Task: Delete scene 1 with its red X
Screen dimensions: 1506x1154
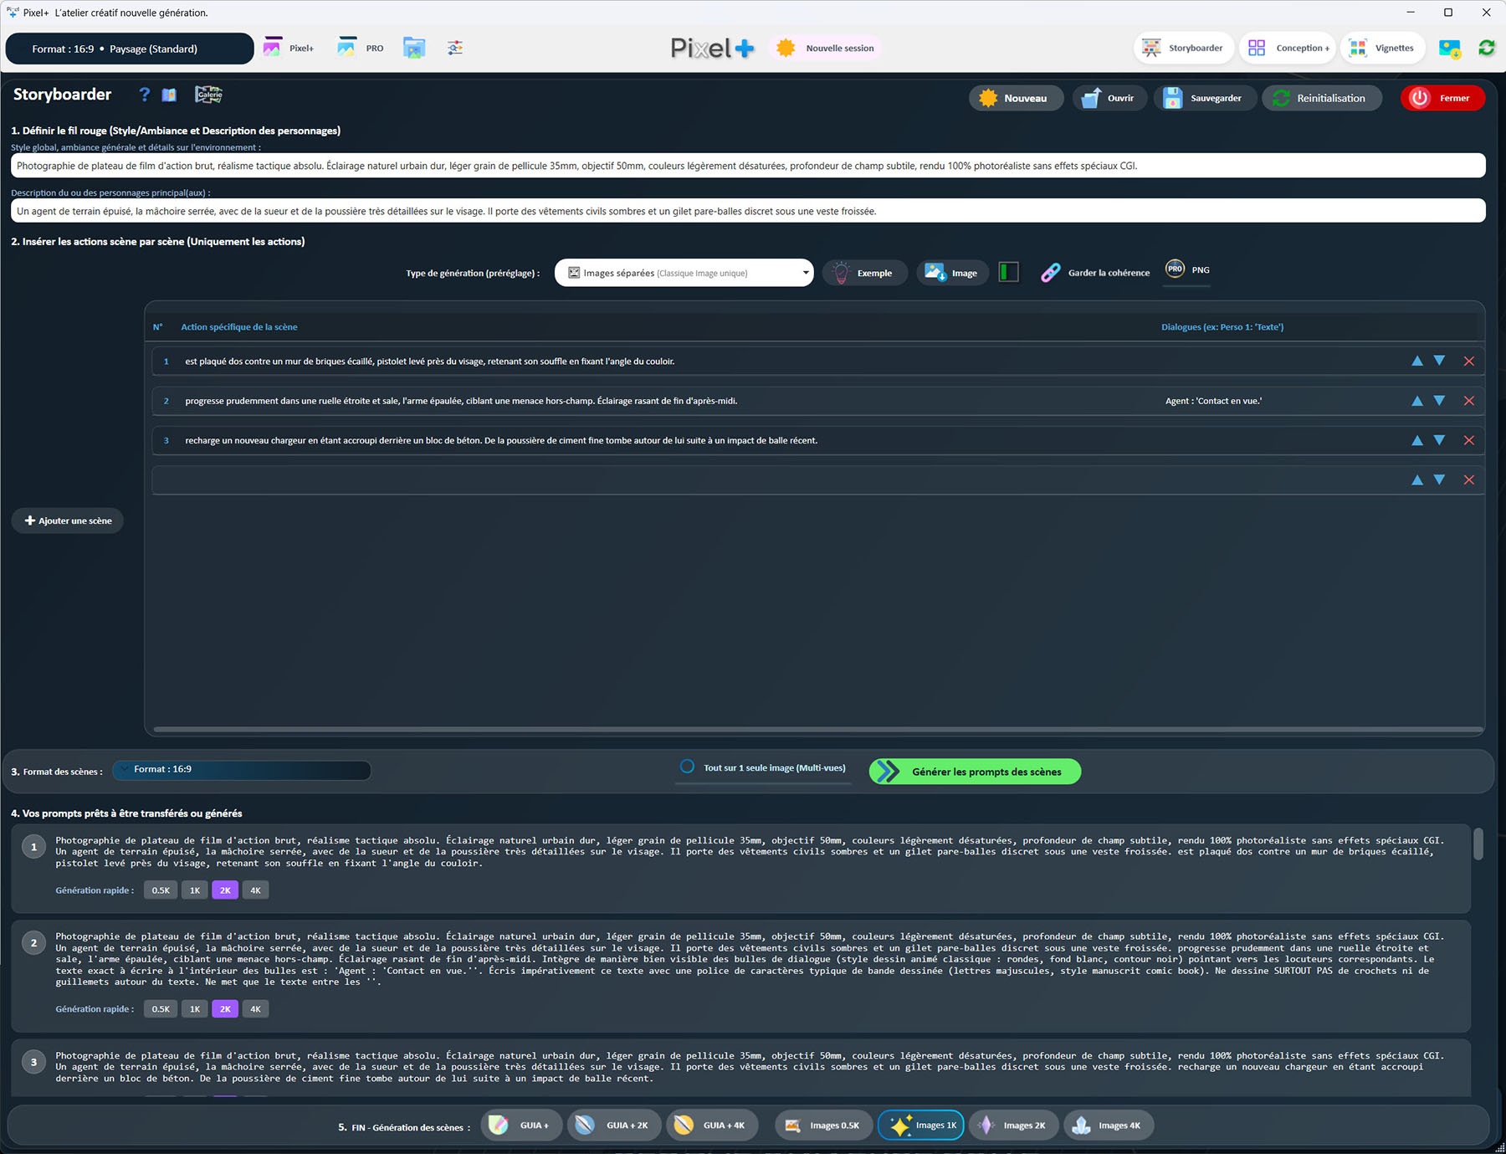Action: 1468,362
